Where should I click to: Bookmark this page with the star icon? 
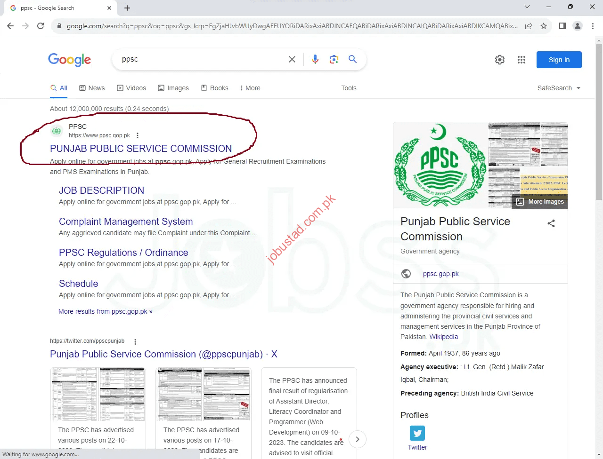point(544,26)
